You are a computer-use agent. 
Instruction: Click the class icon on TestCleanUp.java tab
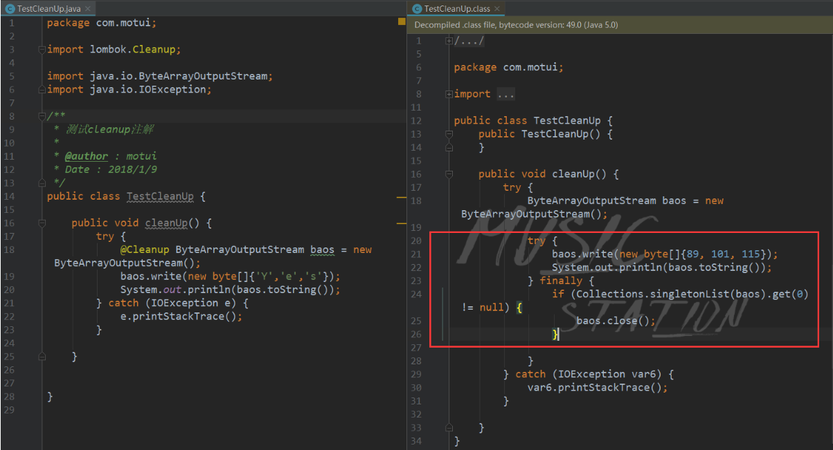tap(10, 9)
